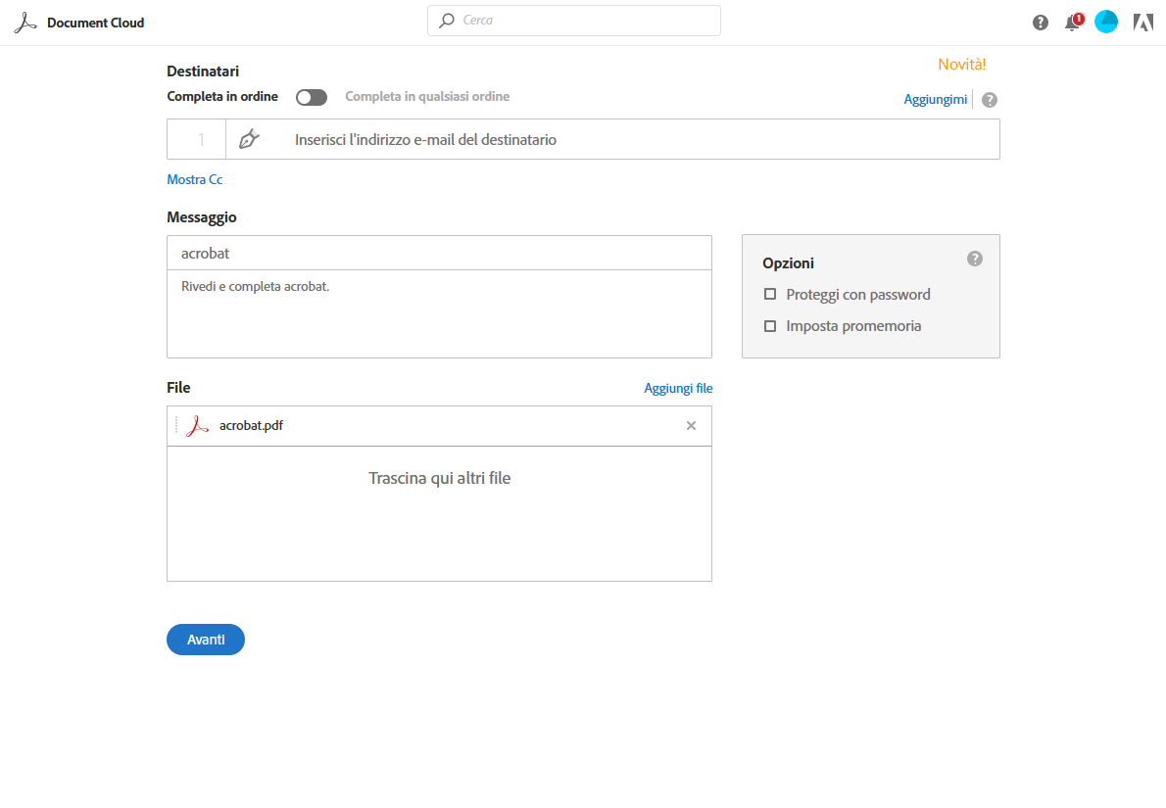Open the help question mark icon in header
Screen dimensions: 1166x808
coord(1041,23)
